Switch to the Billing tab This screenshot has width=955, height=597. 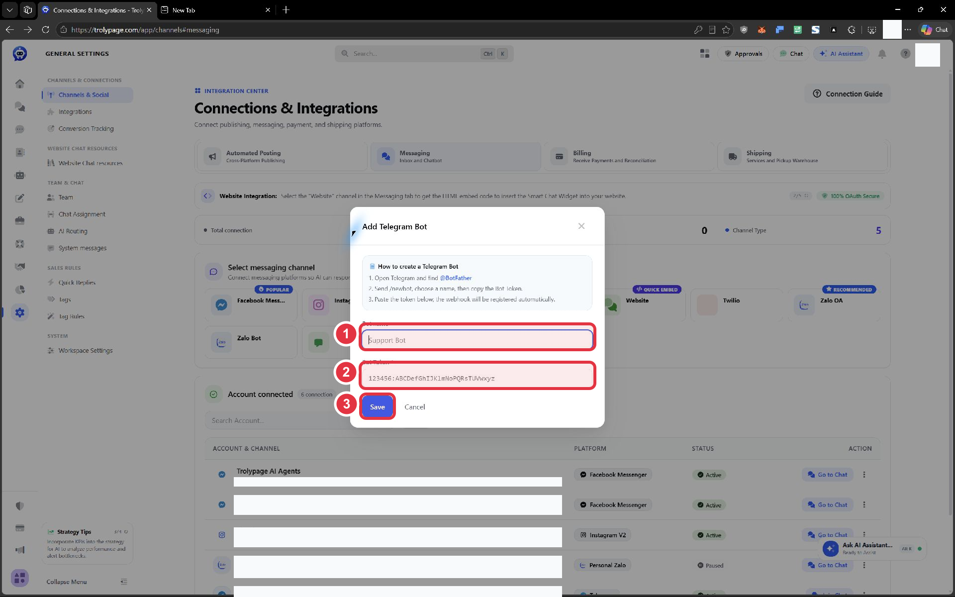tap(629, 157)
